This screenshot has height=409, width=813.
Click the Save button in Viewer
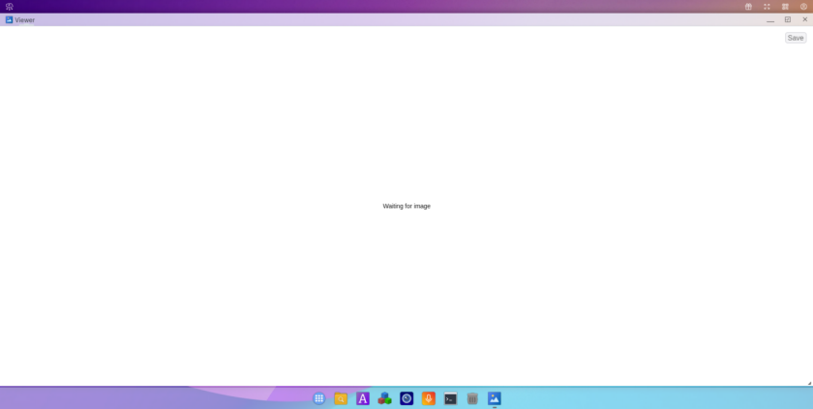point(796,38)
